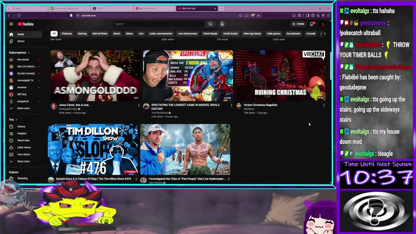
Task: Open Liked videos in sidebar
Action: (25, 148)
